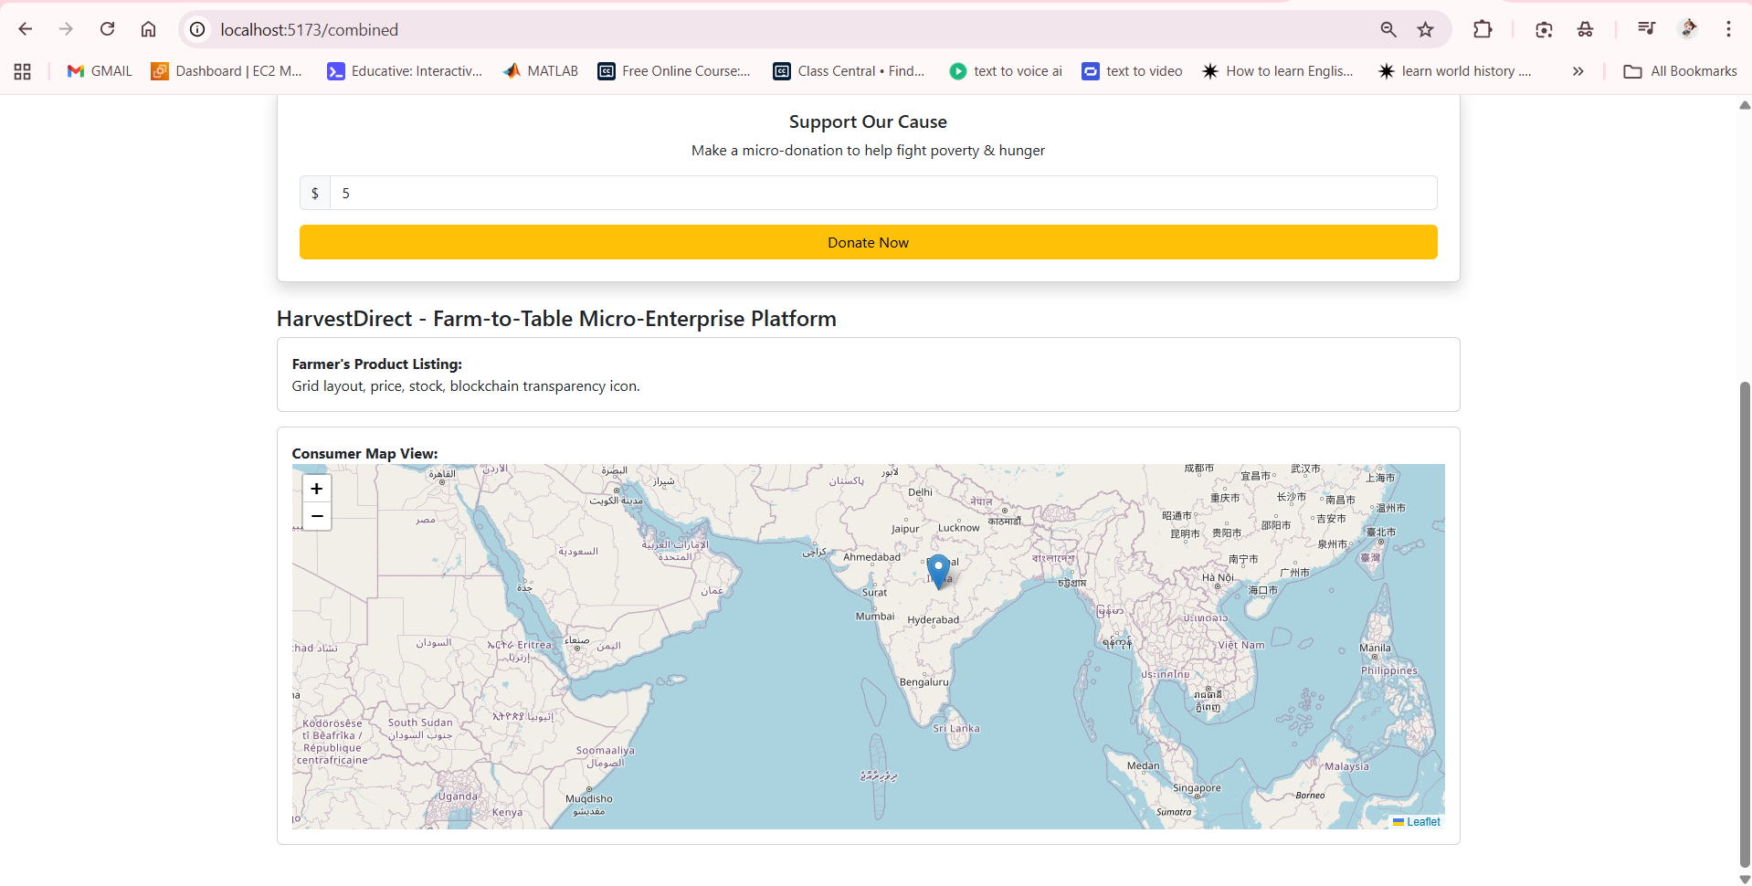Click the HarvestDirect platform heading

click(556, 319)
